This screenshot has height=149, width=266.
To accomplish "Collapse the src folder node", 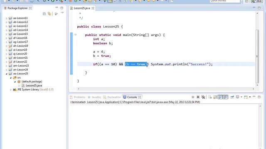I will [11, 78].
